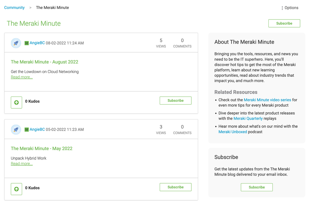
Task: Give kudos to the August 2022 post
Action: (x=16, y=102)
